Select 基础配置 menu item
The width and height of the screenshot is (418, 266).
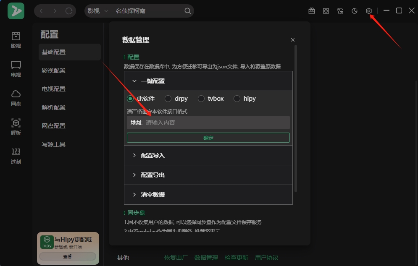coord(70,52)
